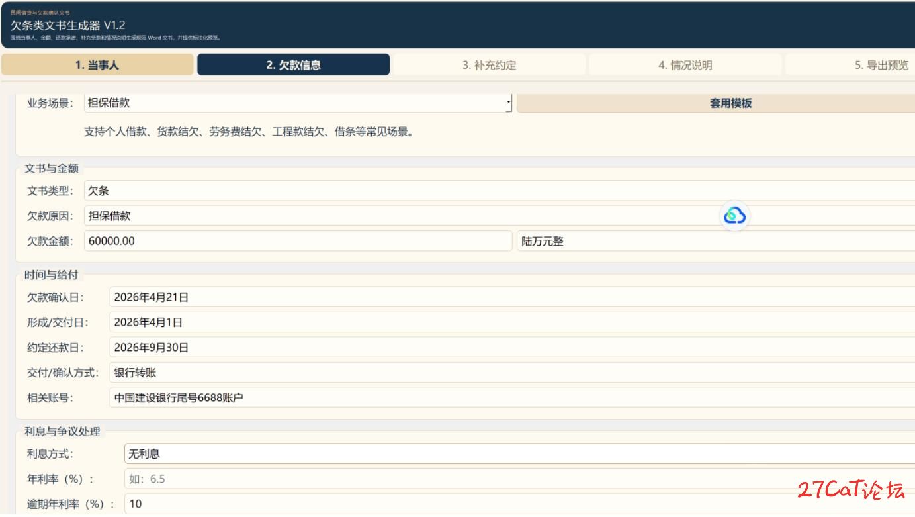Expand the 业务场景 dropdown arrow
The height and width of the screenshot is (517, 915).
tap(508, 103)
